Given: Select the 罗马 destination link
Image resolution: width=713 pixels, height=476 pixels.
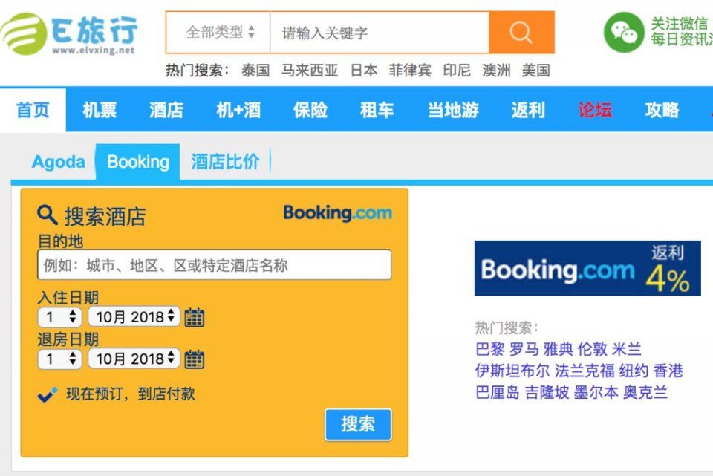Looking at the screenshot, I should (524, 349).
